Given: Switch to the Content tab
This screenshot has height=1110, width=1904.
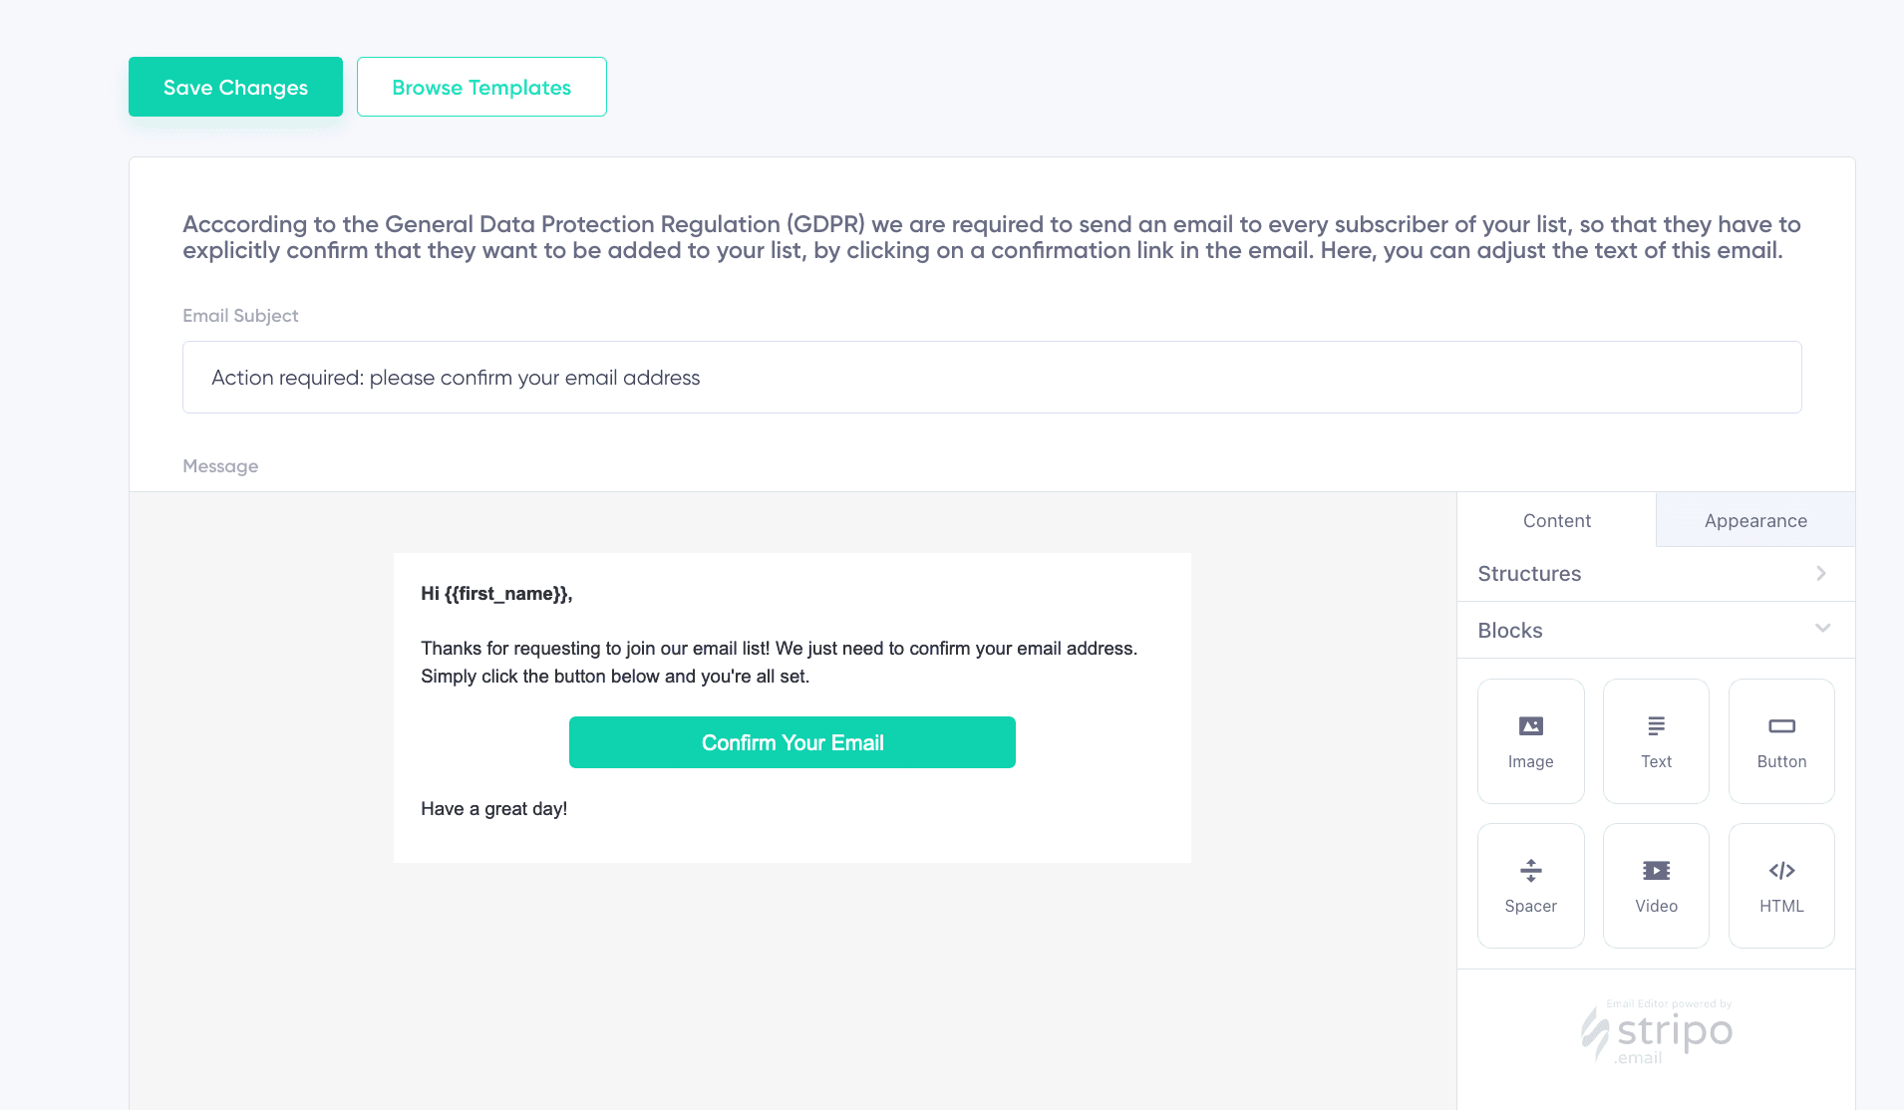Looking at the screenshot, I should pyautogui.click(x=1556, y=520).
